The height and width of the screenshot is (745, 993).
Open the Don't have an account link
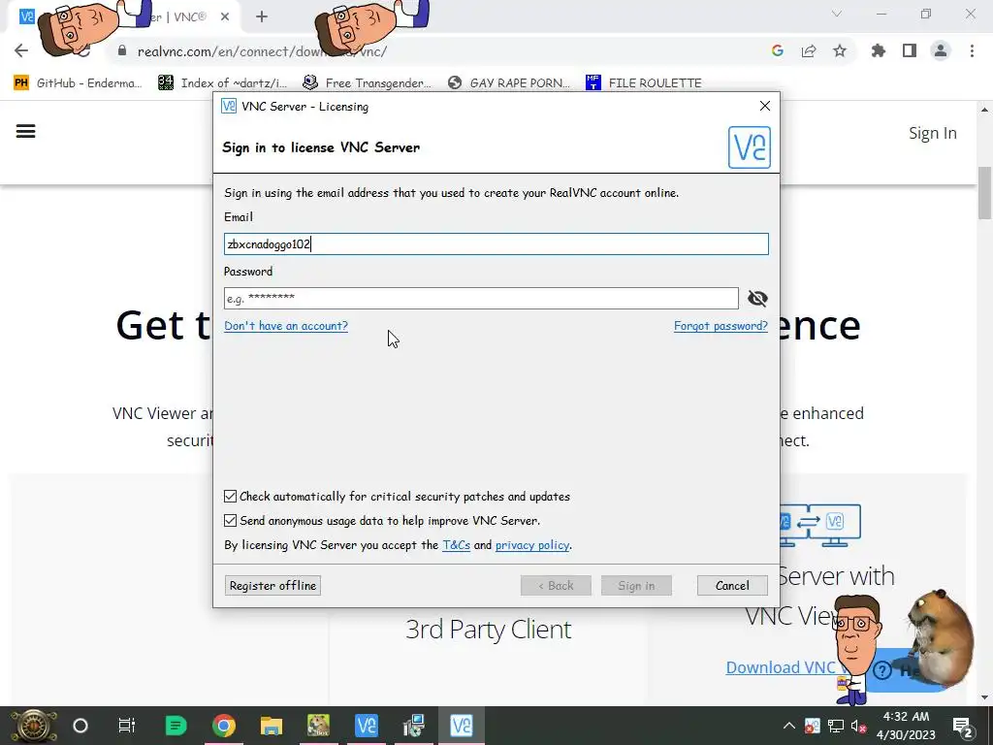[286, 326]
